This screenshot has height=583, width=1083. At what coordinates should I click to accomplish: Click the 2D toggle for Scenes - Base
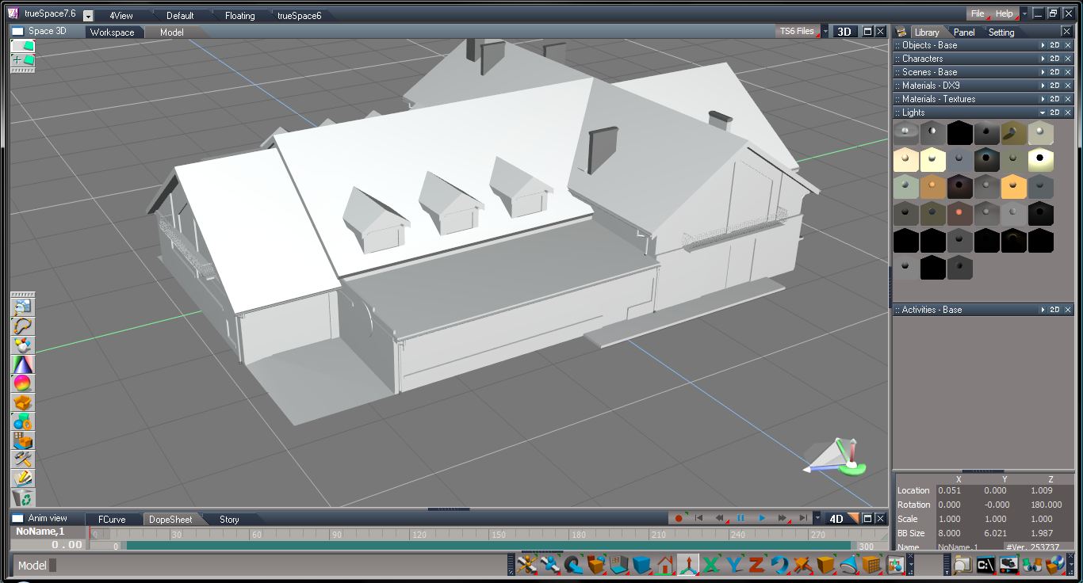pos(1054,72)
